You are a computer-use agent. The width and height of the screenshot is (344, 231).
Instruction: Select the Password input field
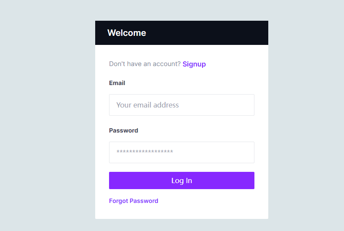point(182,152)
